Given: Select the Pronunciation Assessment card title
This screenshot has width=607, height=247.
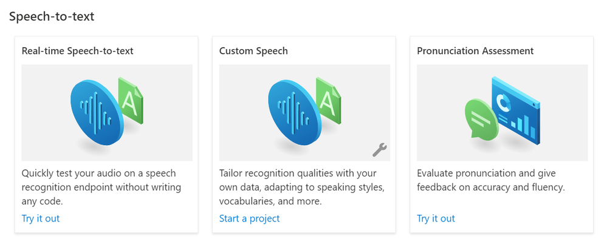Looking at the screenshot, I should pyautogui.click(x=475, y=50).
